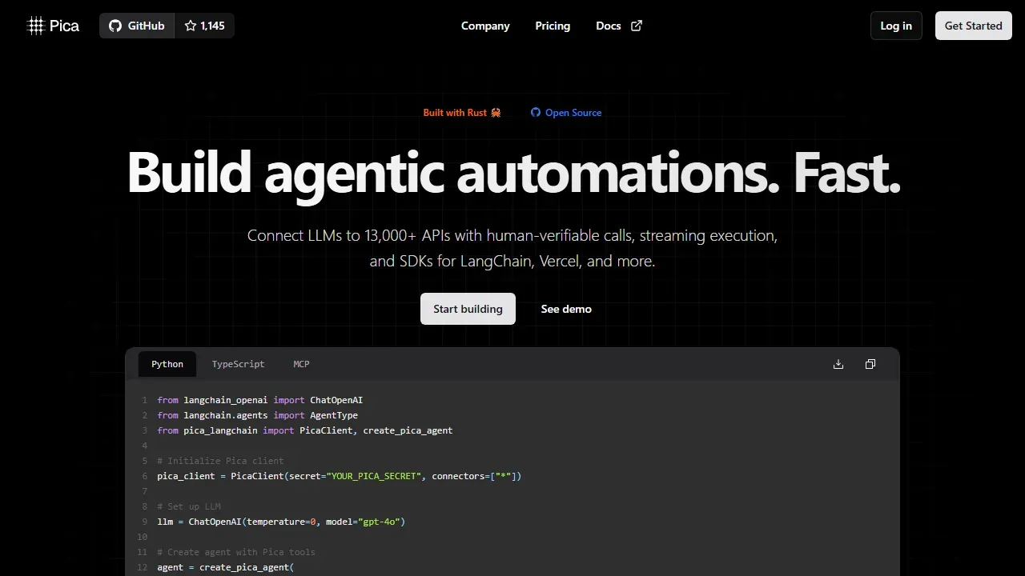
Task: Click "agent = create_pica_agent(" code line
Action: (226, 567)
